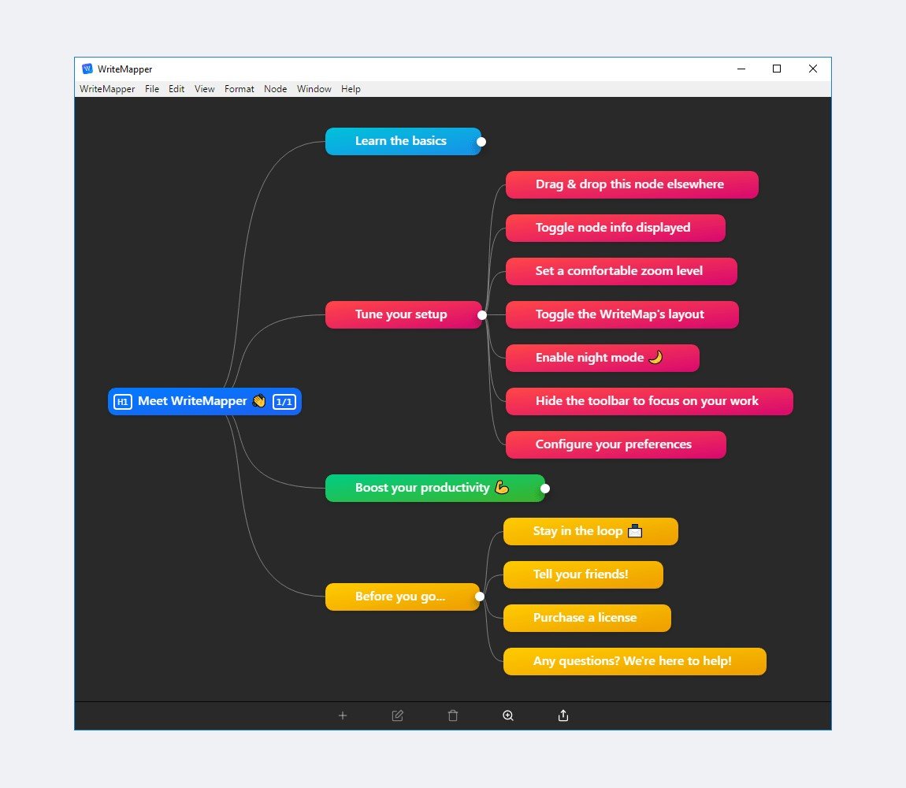Open the Node menu

275,89
